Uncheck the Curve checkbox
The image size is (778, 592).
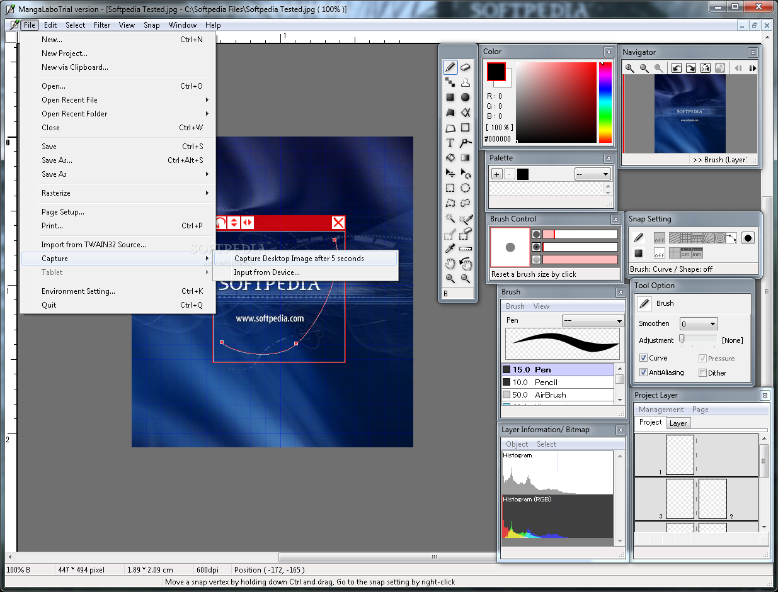(x=643, y=358)
